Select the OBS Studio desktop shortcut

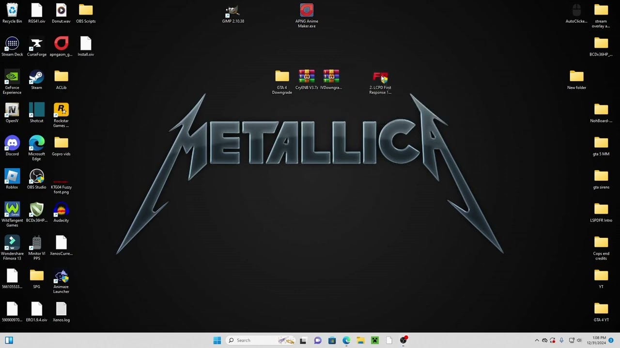point(37,180)
